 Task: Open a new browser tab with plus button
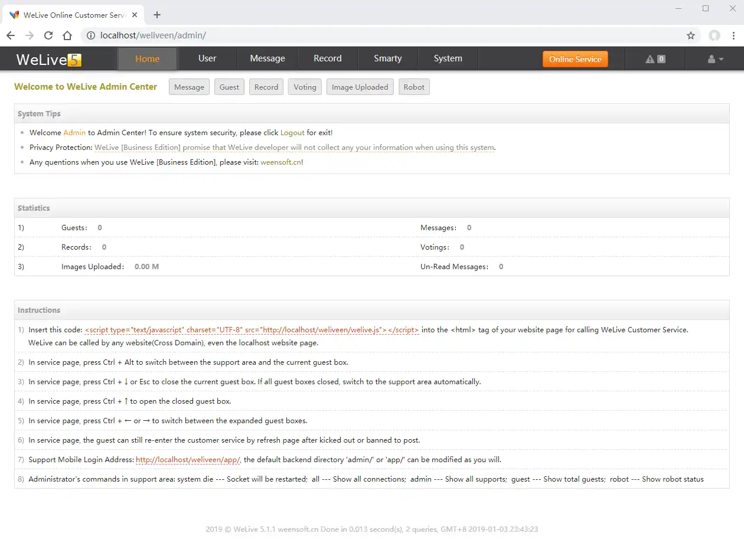157,15
